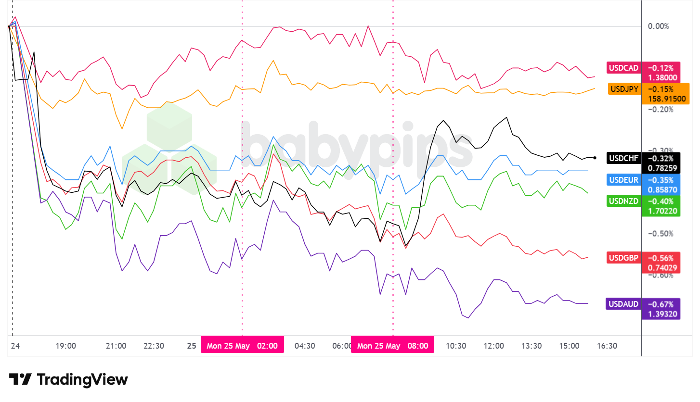Click the USDJPY 158.91500 price tag
700x402 pixels.
[666, 99]
